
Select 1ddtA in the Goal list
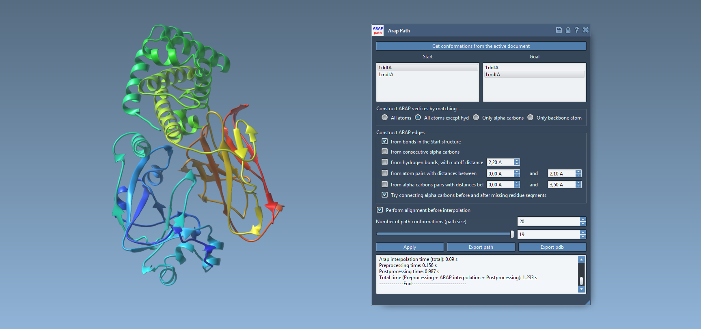[492, 68]
